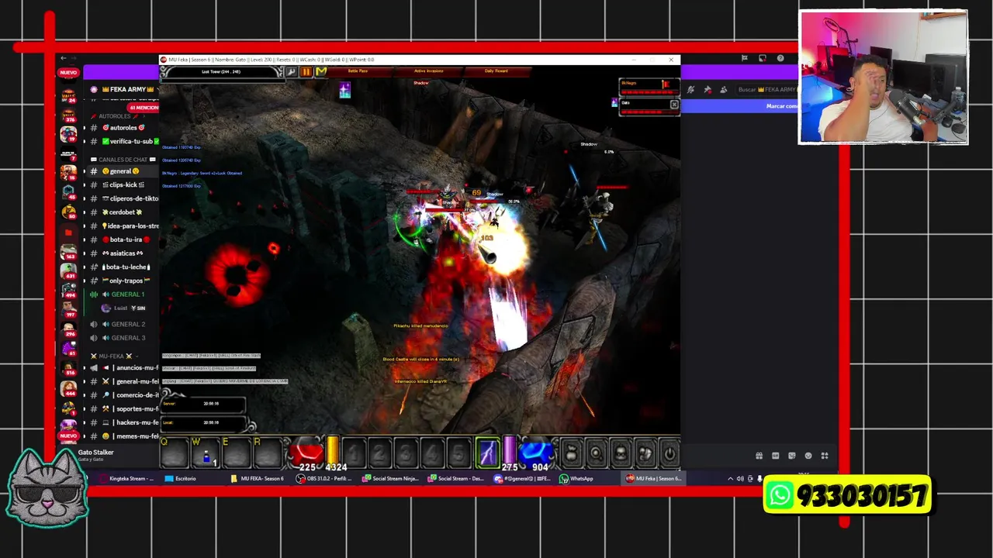Open the autoroles channel
The height and width of the screenshot is (558, 993).
[x=124, y=128]
